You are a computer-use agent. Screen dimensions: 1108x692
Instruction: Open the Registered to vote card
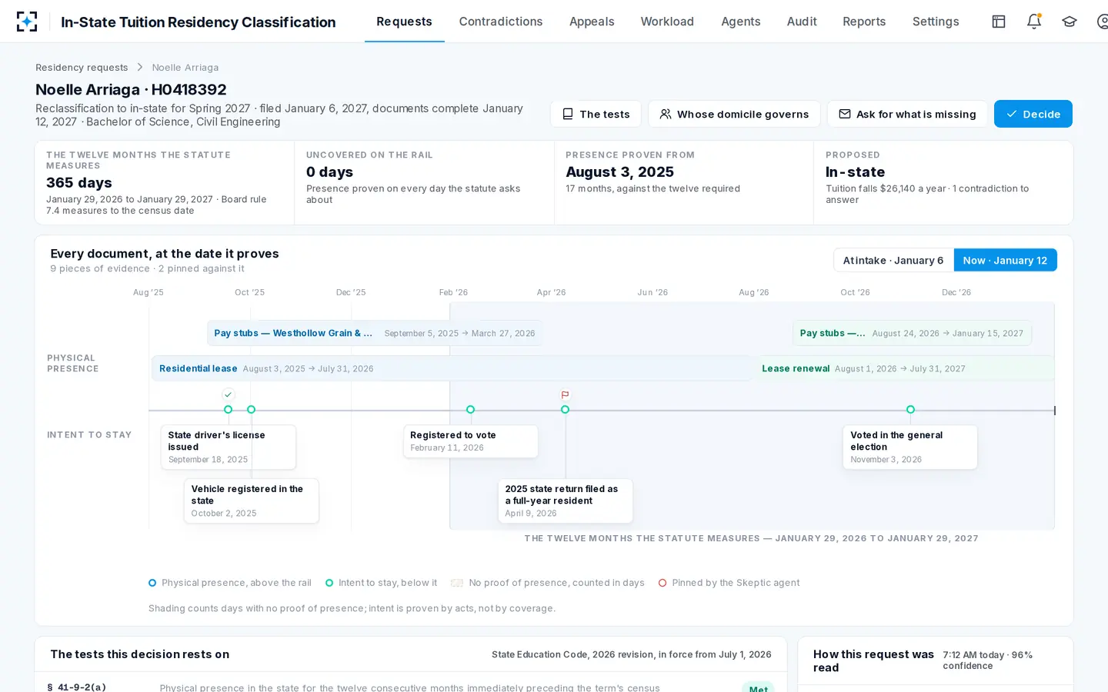tap(470, 441)
